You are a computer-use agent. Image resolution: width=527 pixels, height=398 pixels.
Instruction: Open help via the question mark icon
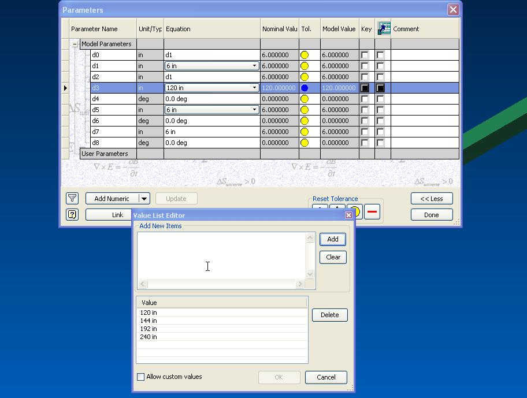(x=72, y=214)
